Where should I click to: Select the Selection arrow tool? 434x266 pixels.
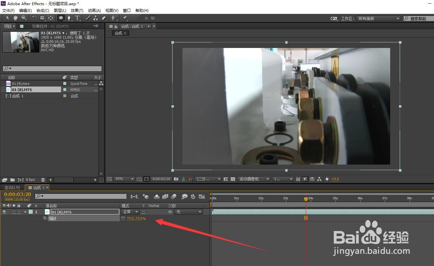[7, 18]
